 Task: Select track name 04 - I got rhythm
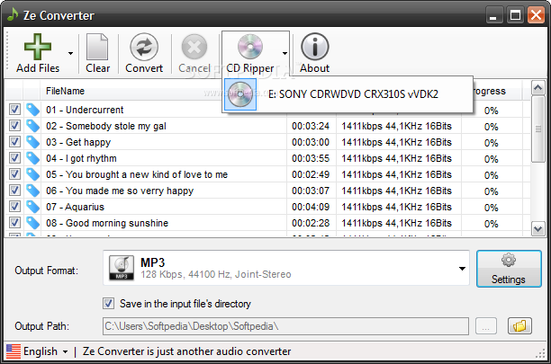81,158
